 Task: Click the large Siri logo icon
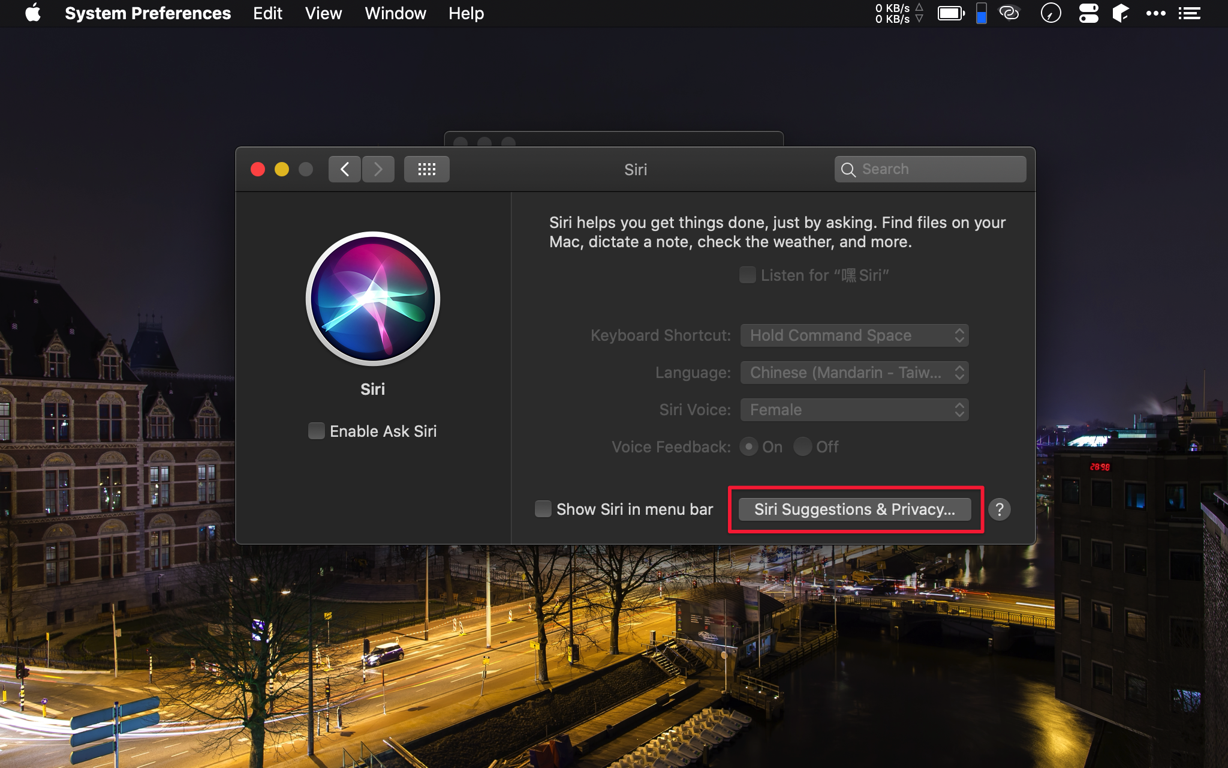click(x=373, y=299)
